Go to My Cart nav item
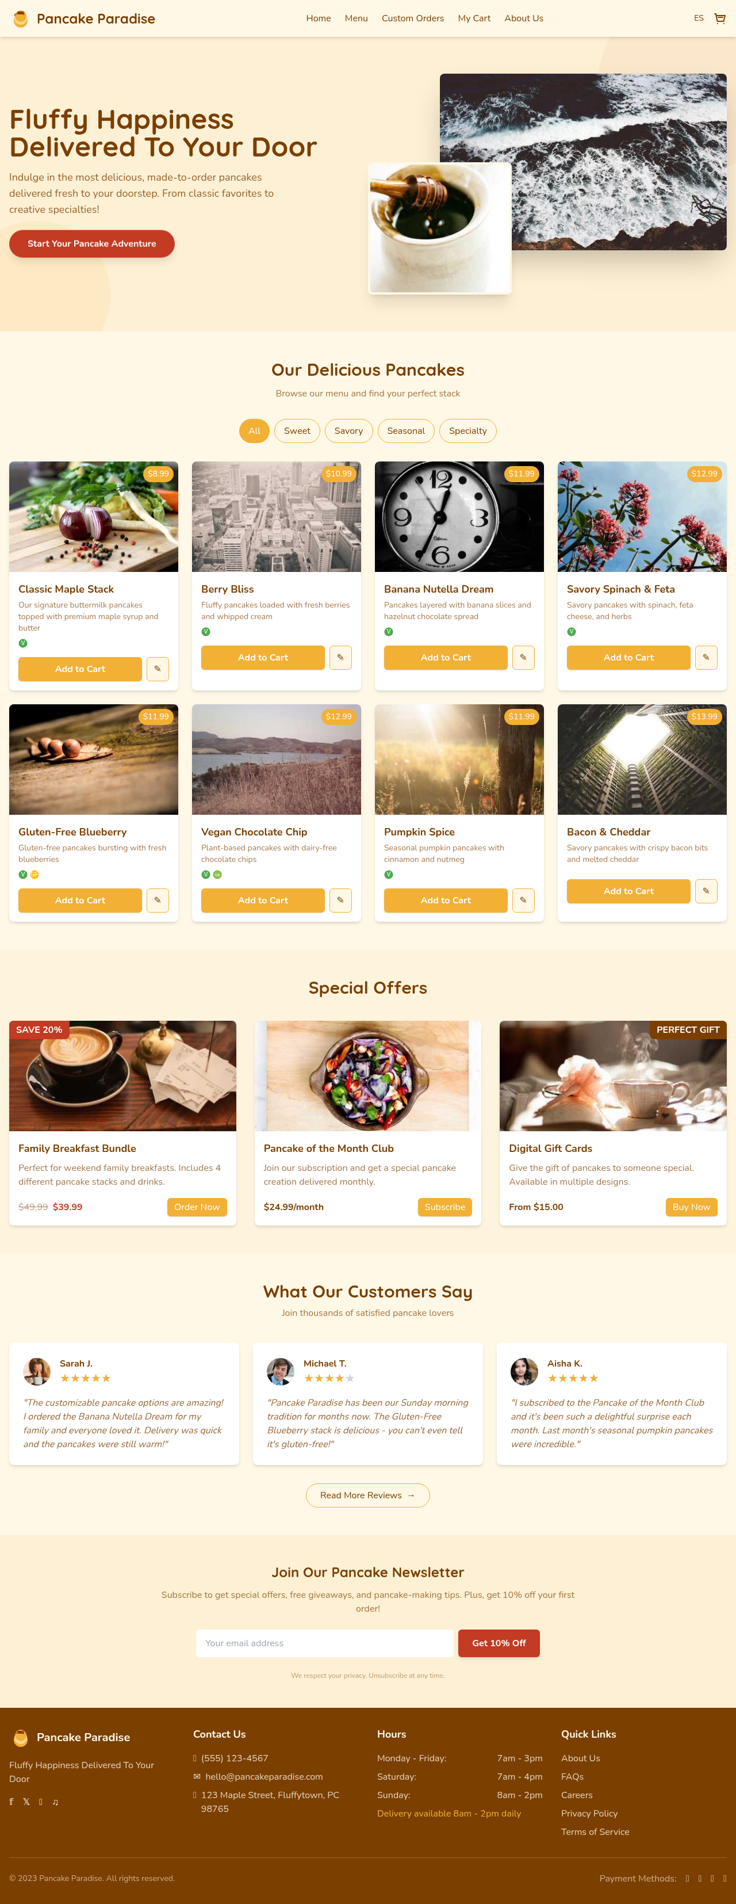The width and height of the screenshot is (736, 1904). click(x=474, y=18)
